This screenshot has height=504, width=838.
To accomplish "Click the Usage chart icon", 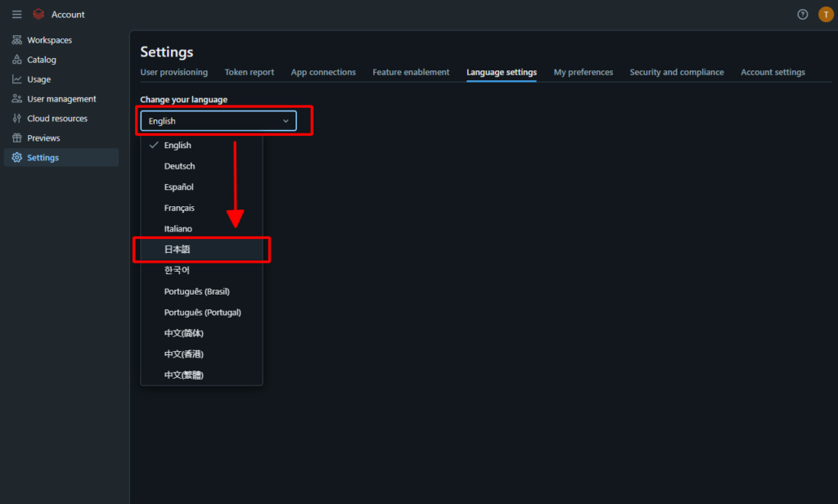I will coord(17,79).
